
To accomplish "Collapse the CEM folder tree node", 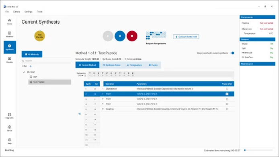I will (x=24, y=72).
